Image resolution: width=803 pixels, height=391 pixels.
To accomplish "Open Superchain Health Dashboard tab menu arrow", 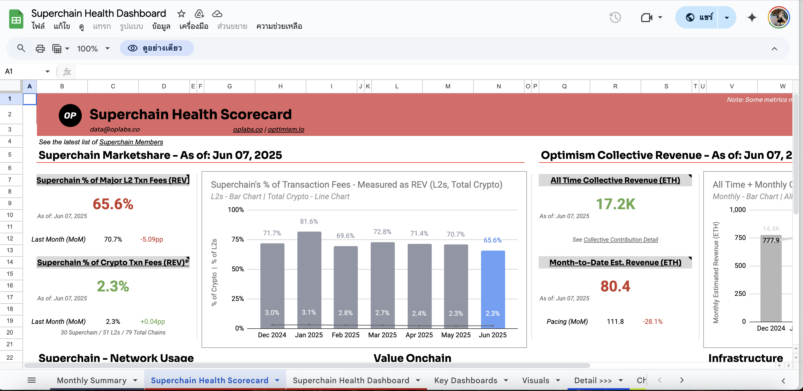I will point(418,380).
